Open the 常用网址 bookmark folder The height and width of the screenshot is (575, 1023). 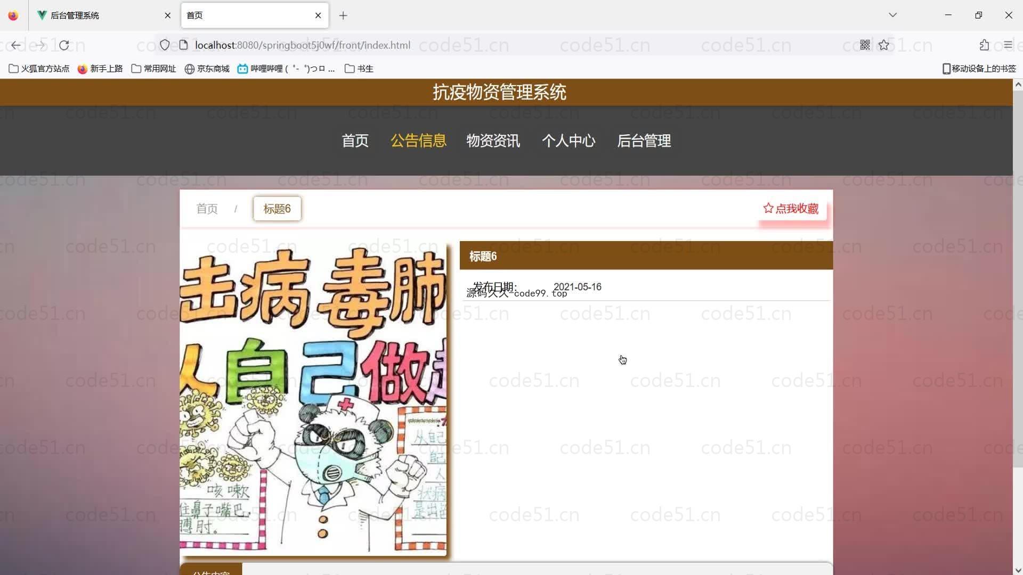[x=153, y=69]
